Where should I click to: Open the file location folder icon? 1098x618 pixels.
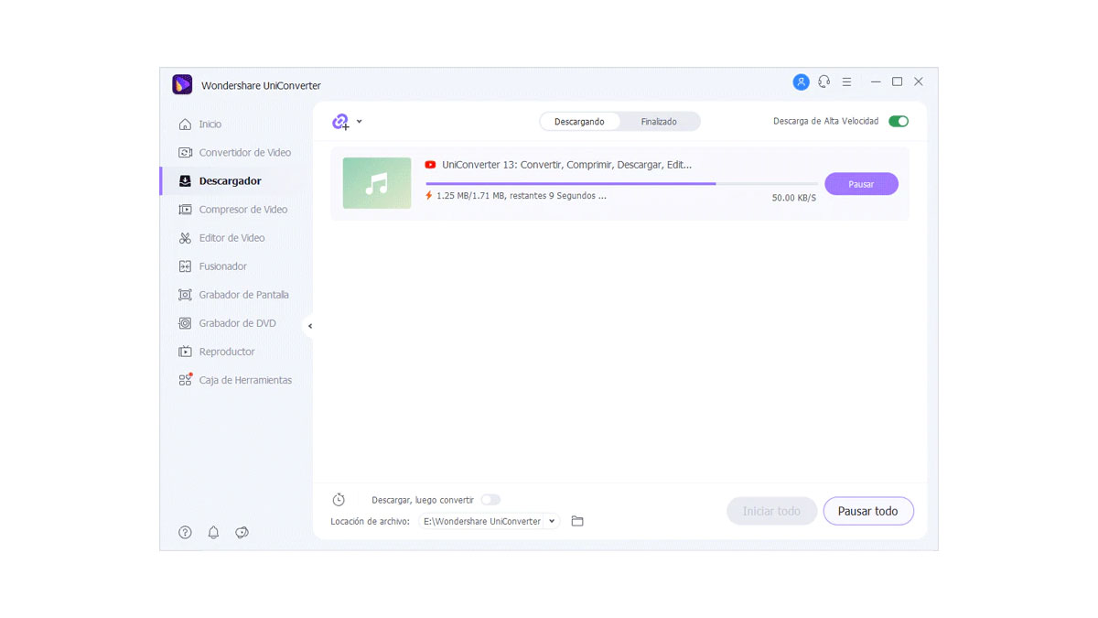[x=577, y=521]
